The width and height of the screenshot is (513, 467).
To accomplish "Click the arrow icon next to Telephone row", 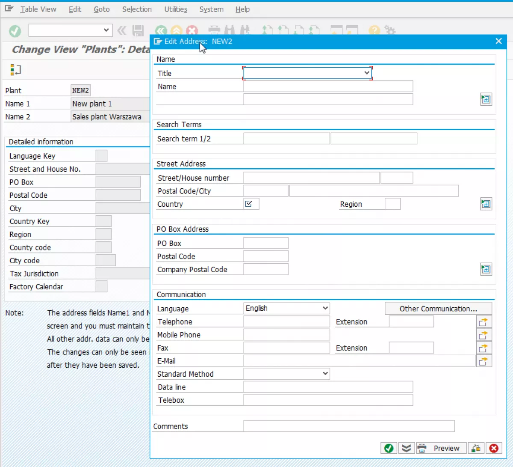I will [x=484, y=322].
